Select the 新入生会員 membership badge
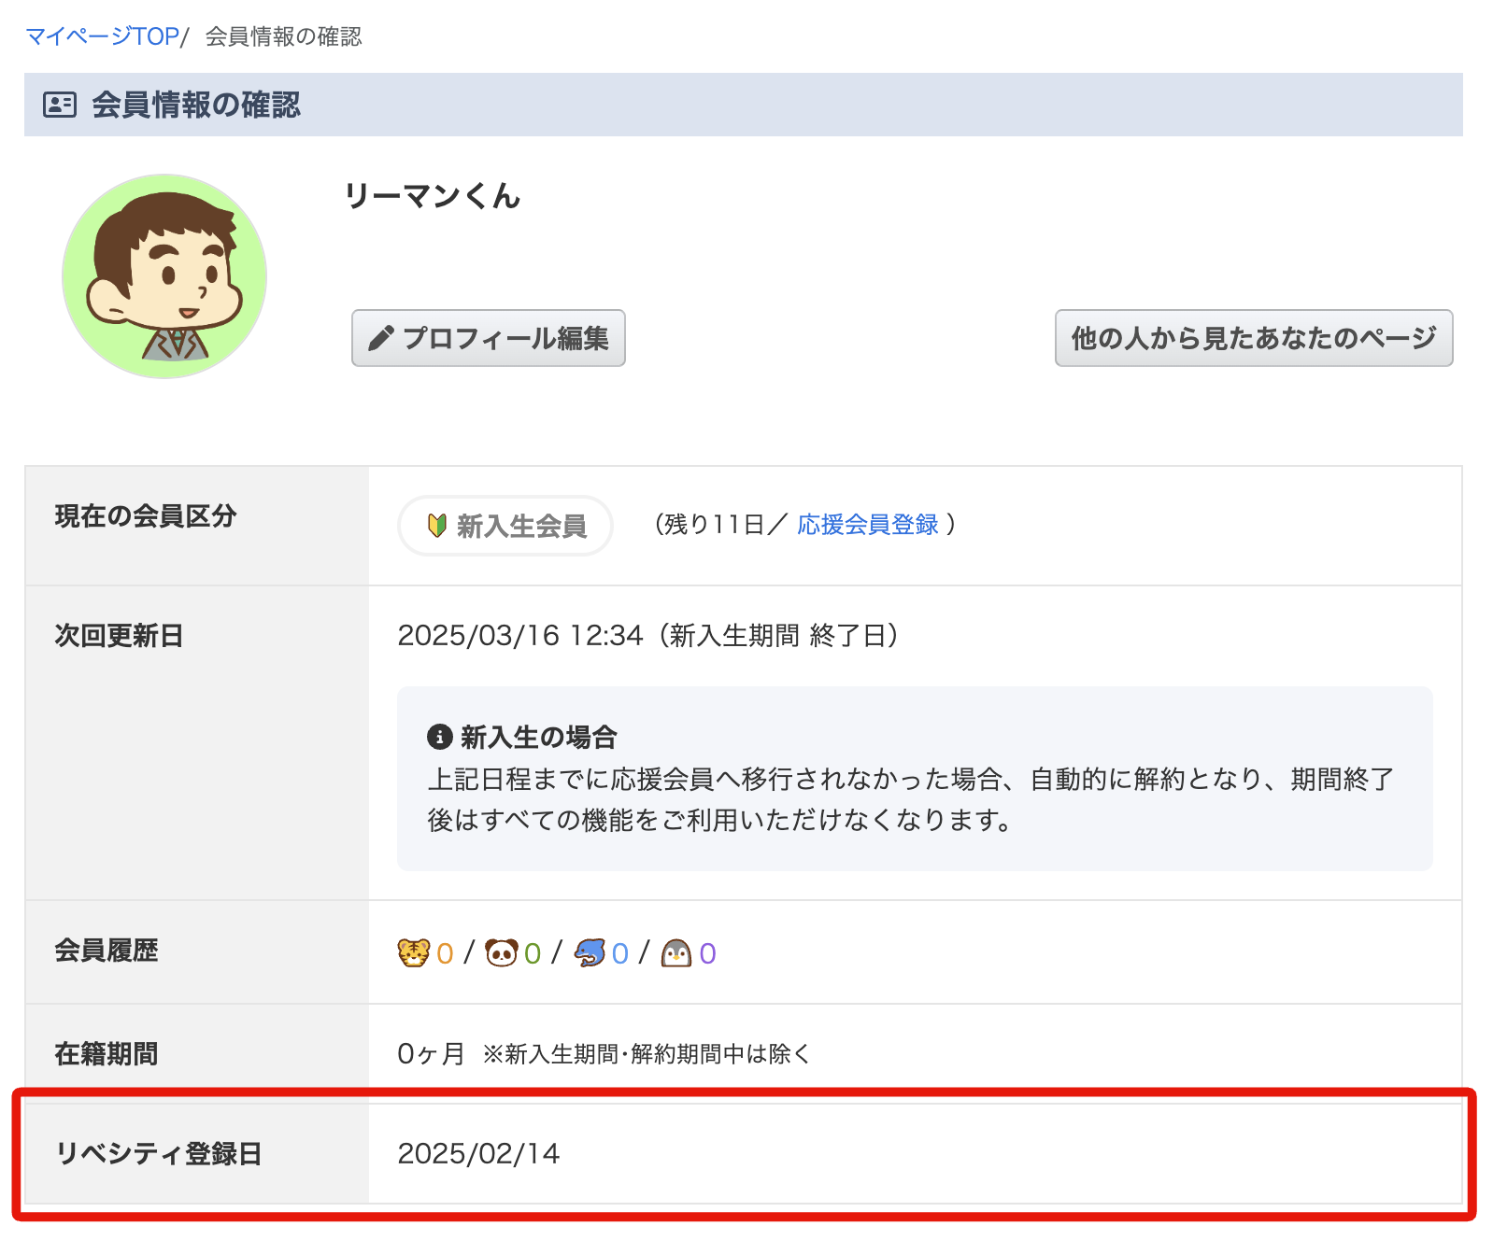Image resolution: width=1493 pixels, height=1240 pixels. (x=505, y=526)
